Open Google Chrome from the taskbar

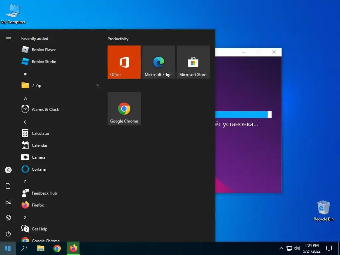(57, 248)
